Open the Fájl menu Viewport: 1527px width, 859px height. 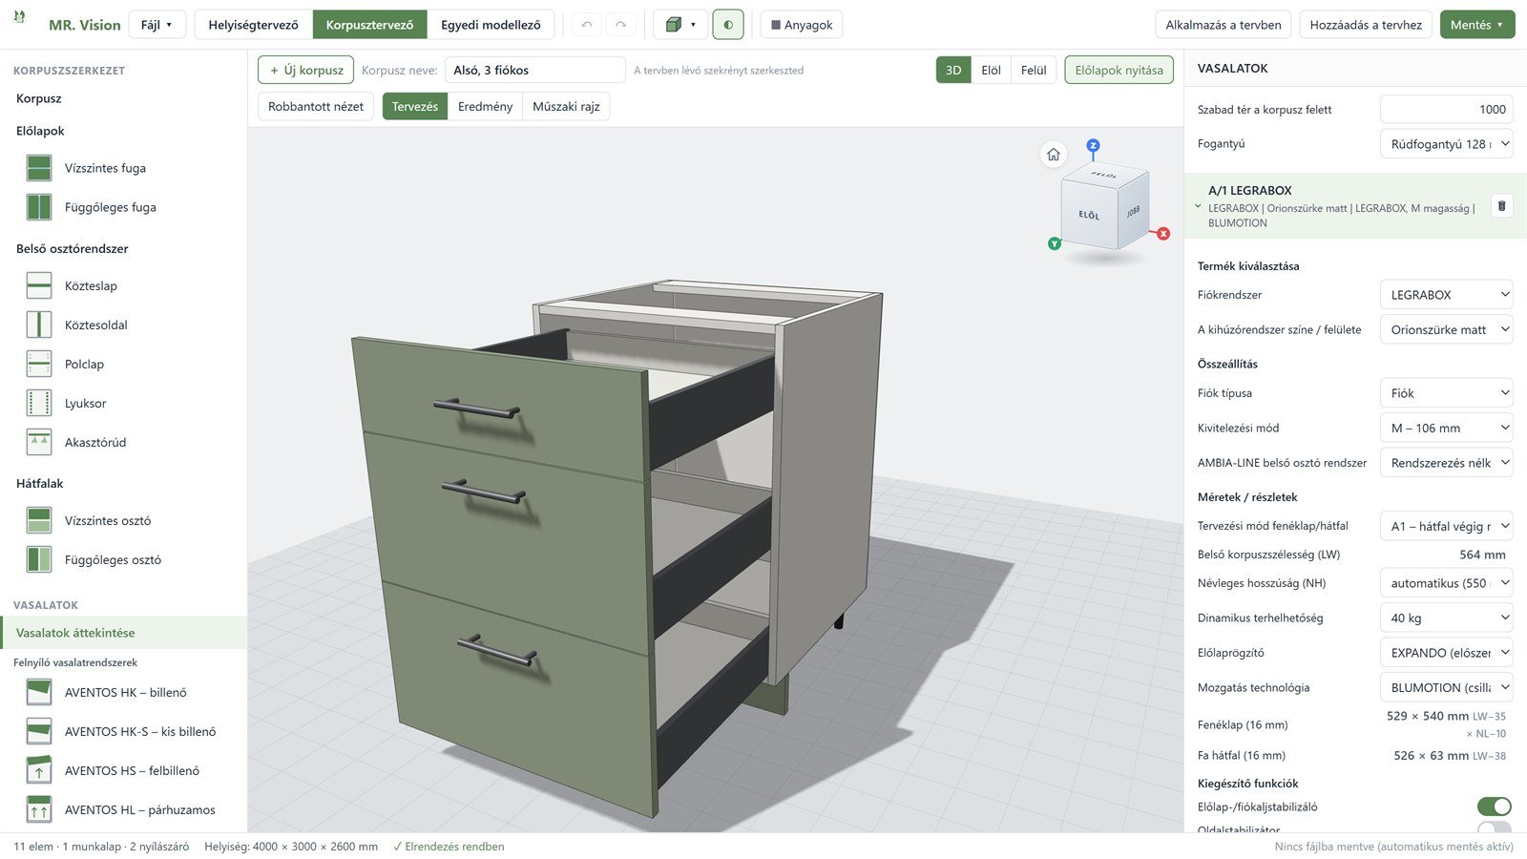click(x=157, y=25)
